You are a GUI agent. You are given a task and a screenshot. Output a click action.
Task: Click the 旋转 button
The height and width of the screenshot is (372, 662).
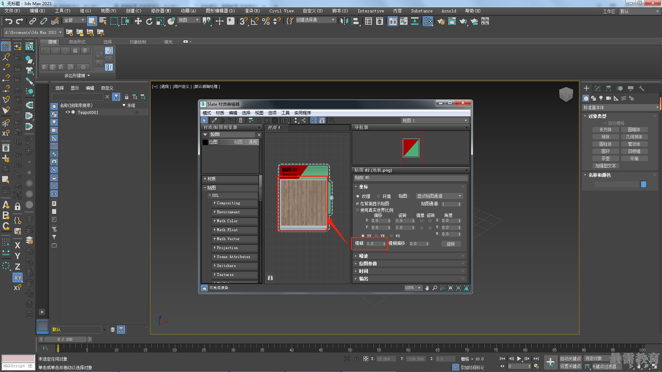pos(451,244)
